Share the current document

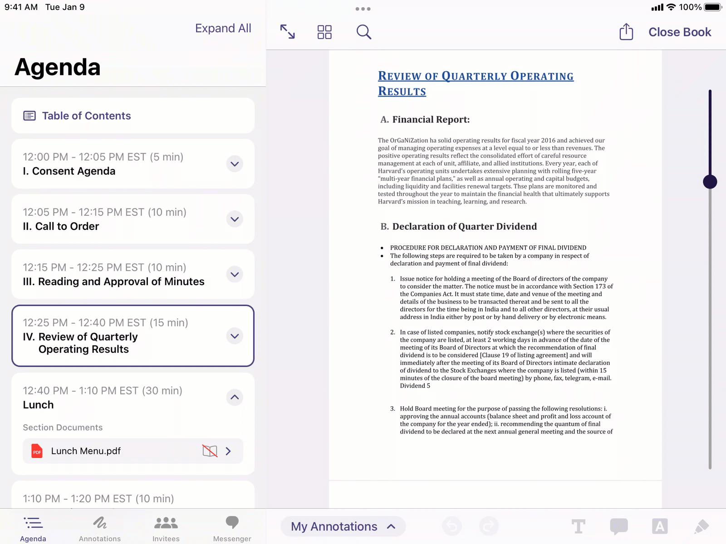[x=626, y=32]
